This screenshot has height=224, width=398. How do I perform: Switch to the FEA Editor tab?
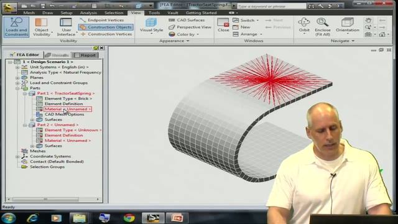(x=24, y=55)
